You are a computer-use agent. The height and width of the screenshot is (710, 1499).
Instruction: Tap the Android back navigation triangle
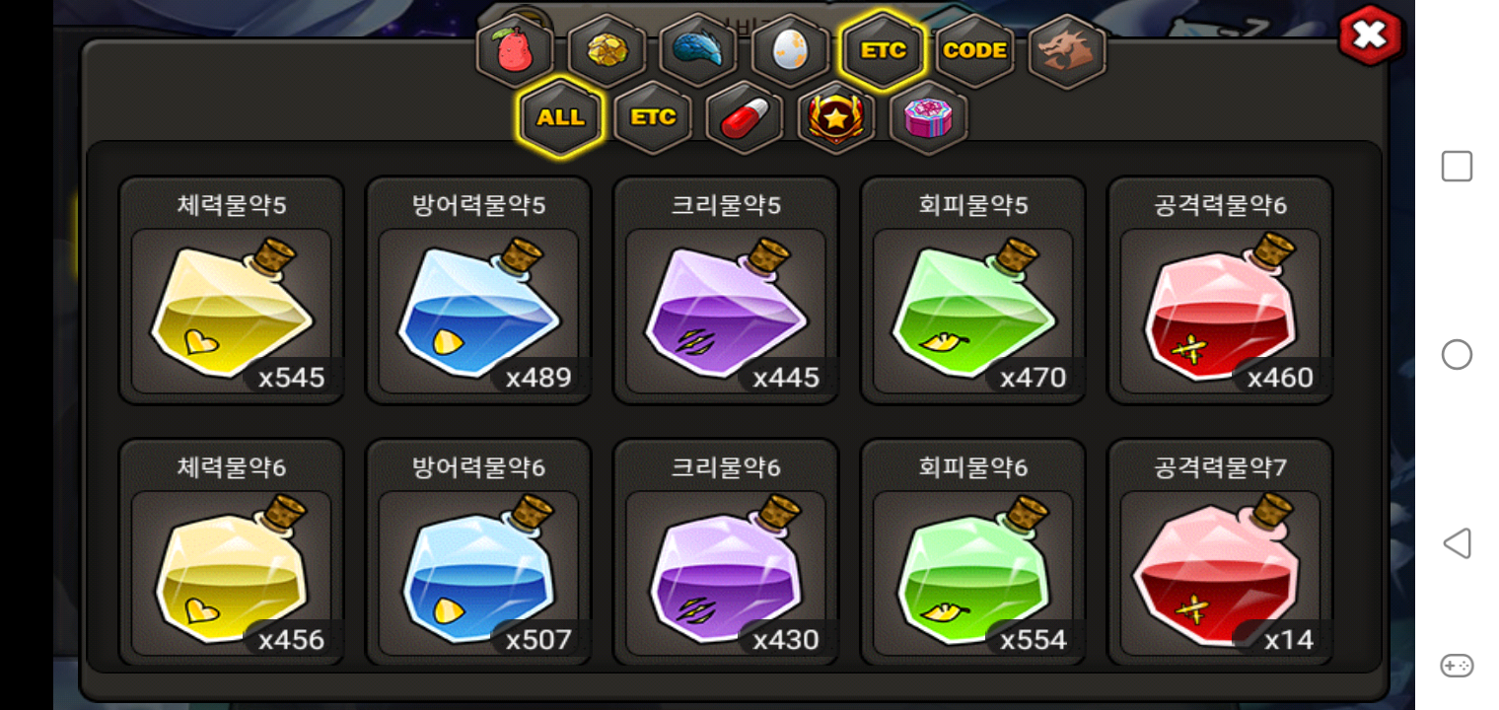[1457, 543]
